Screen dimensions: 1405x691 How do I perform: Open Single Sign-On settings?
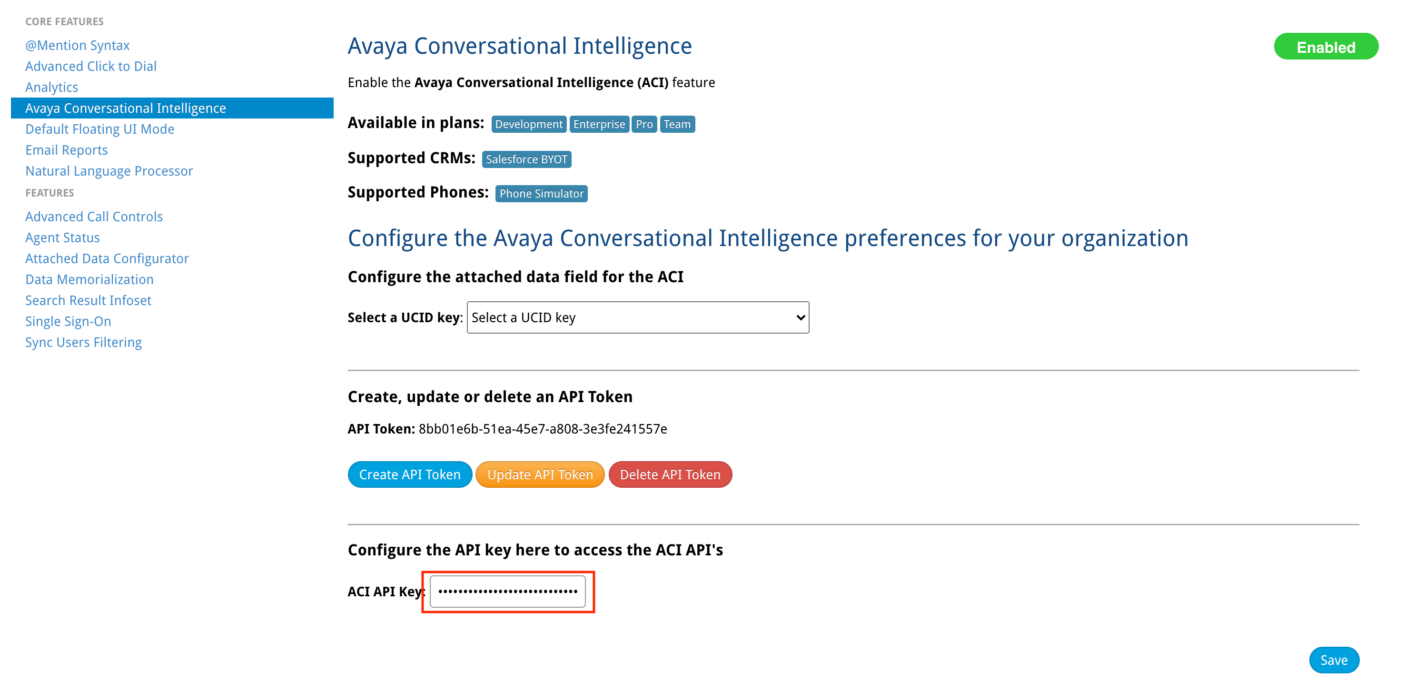click(x=68, y=321)
